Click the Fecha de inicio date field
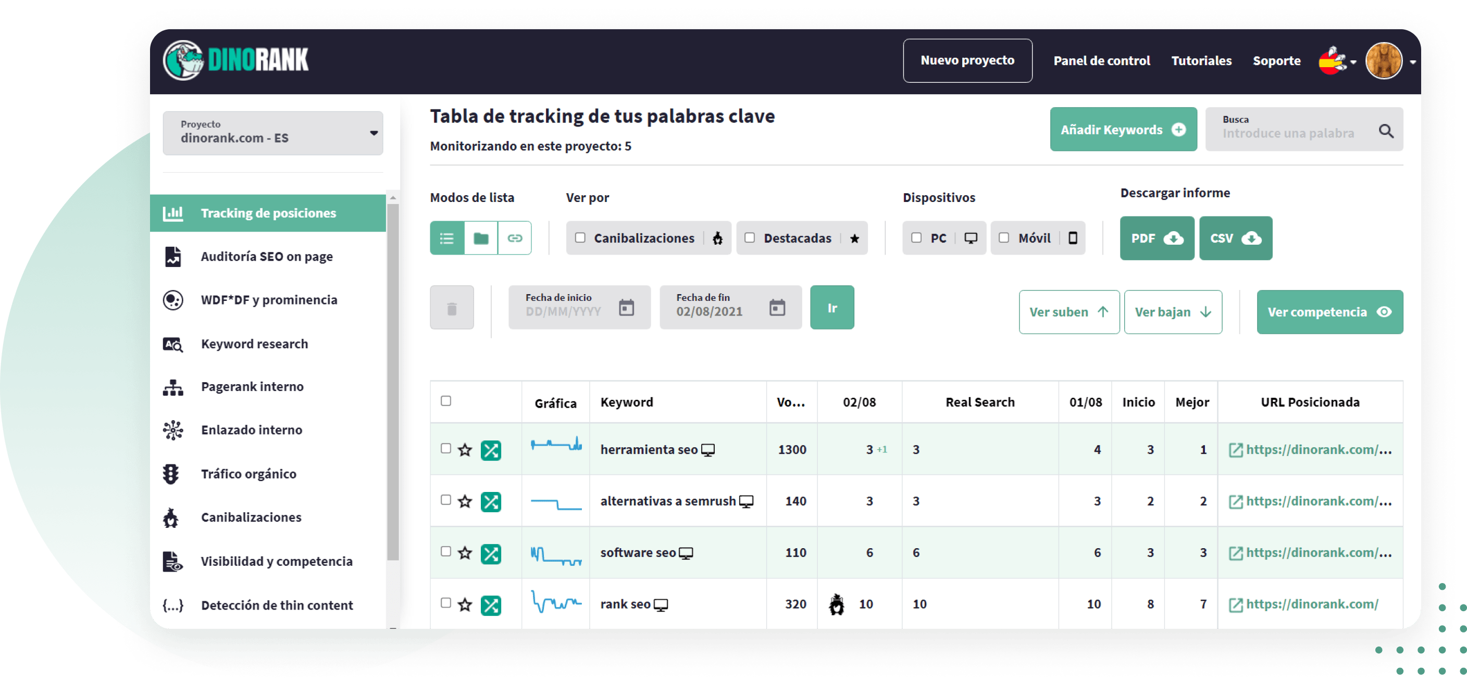Viewport: 1467px width, 683px height. pos(579,307)
